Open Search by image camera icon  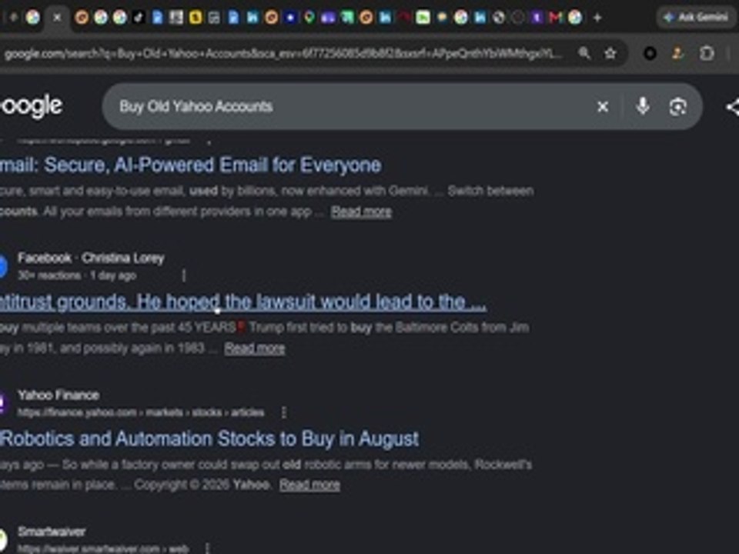[x=677, y=106]
